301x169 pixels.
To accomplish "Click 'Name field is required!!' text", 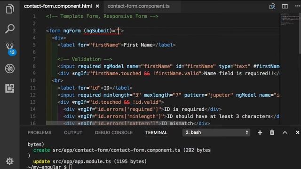I will pyautogui.click(x=238, y=73).
